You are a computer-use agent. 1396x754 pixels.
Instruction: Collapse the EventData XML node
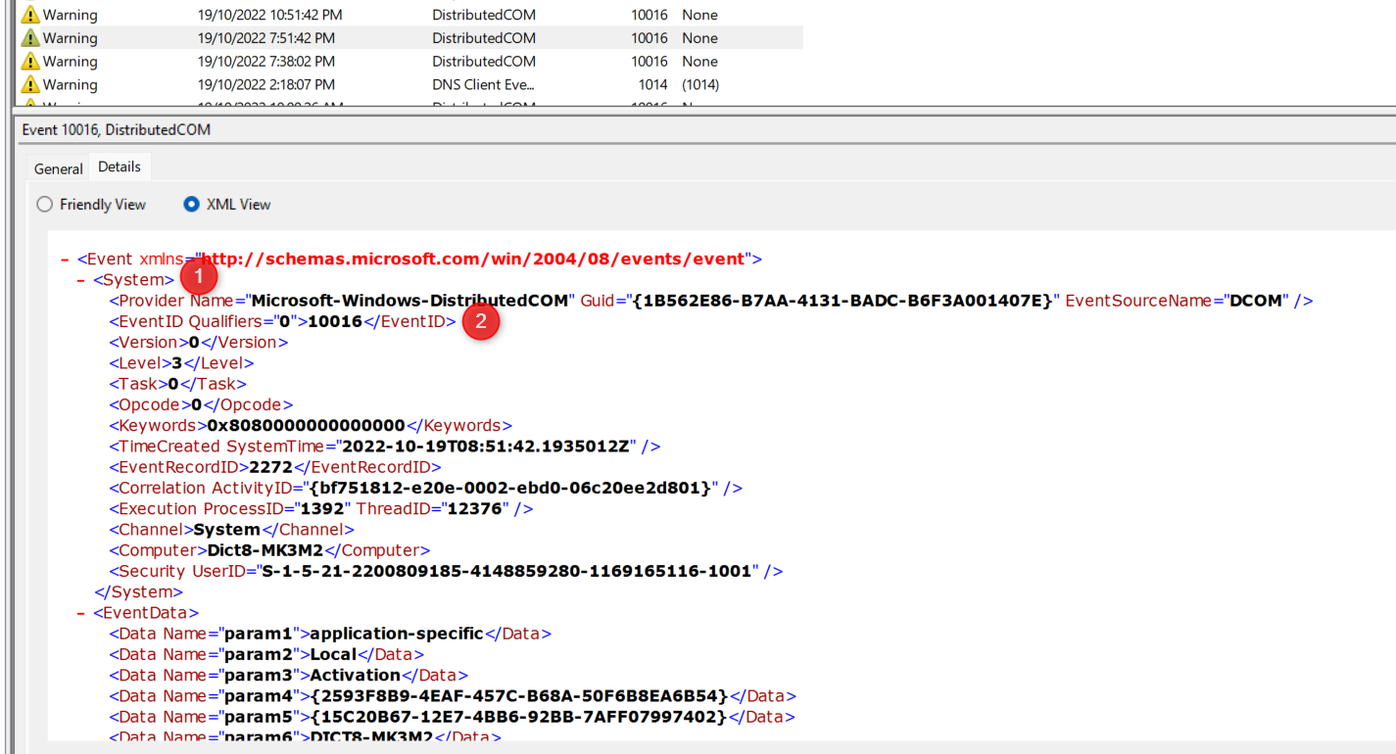(81, 613)
